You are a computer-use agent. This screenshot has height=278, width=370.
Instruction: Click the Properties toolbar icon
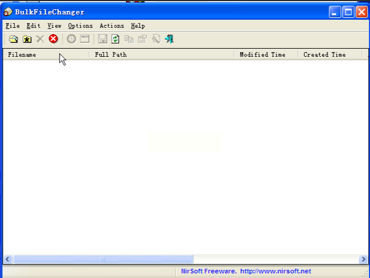142,39
